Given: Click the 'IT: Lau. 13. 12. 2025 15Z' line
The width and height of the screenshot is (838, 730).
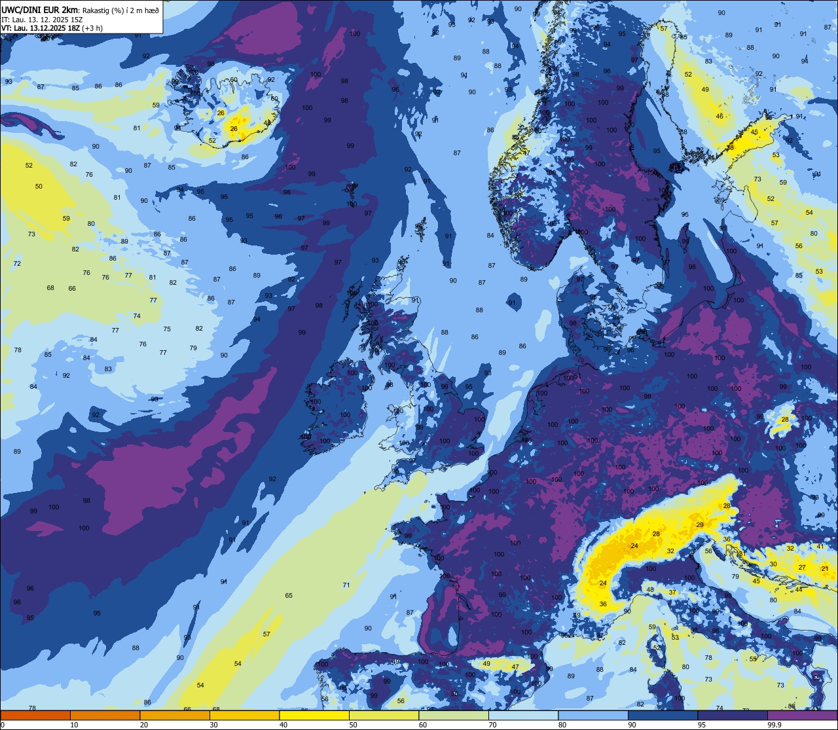Looking at the screenshot, I should [x=42, y=19].
